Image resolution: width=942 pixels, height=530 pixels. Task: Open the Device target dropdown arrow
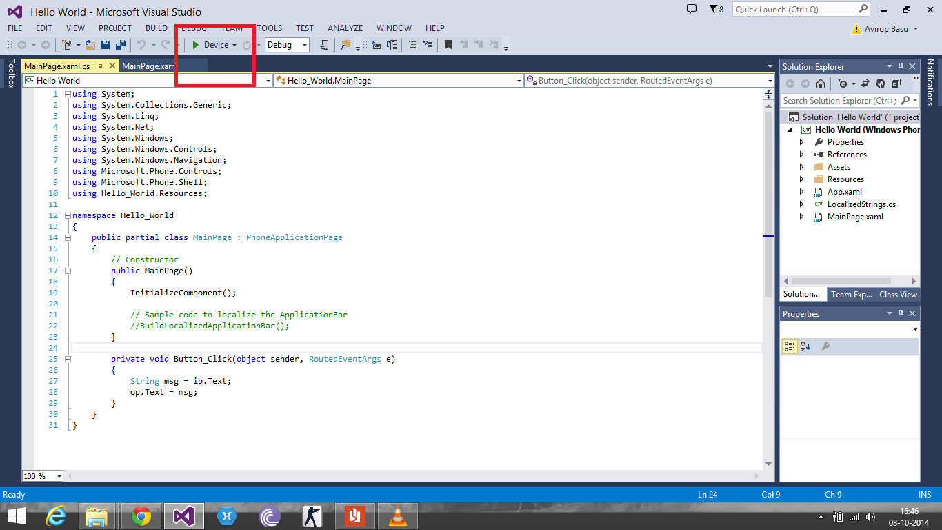pyautogui.click(x=234, y=45)
